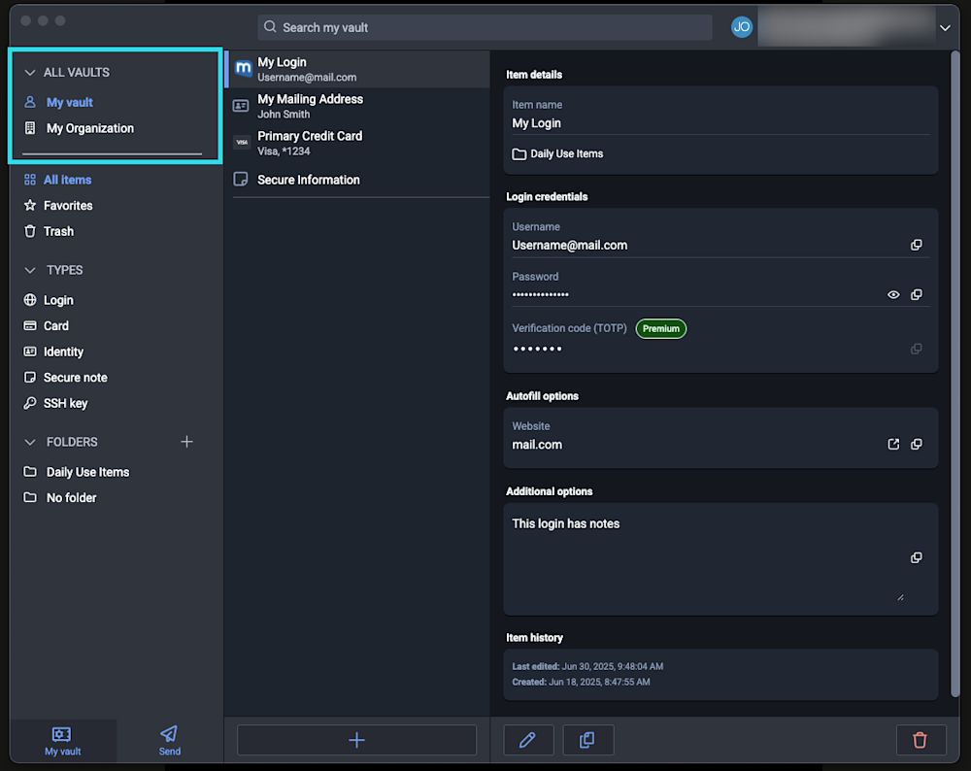Open the Send tab
Screen dimensions: 971x771
[x=169, y=741]
